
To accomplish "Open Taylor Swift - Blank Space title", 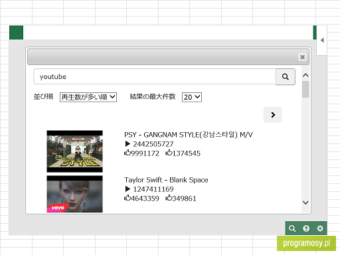I will pos(166,180).
